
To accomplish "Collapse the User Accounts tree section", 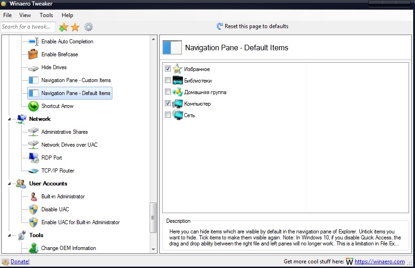I will click(9, 184).
